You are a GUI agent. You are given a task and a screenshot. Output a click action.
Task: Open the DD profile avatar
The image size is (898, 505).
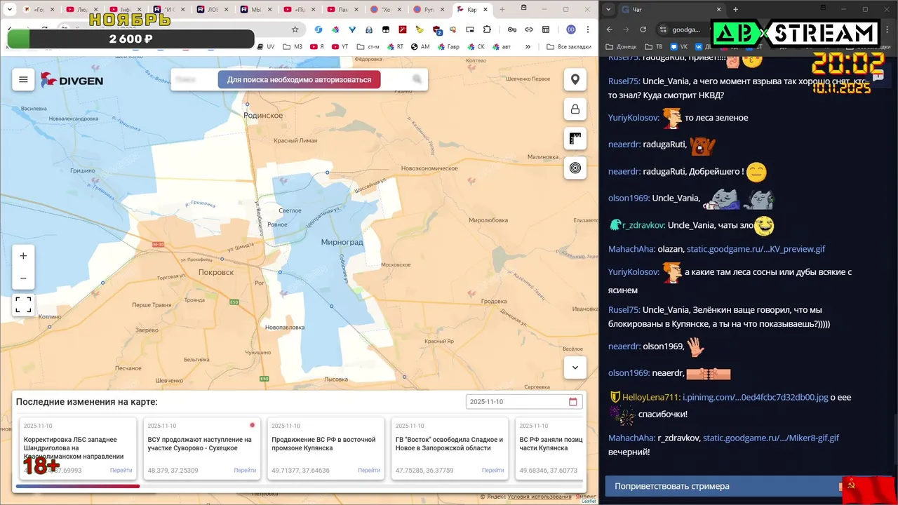[x=571, y=29]
